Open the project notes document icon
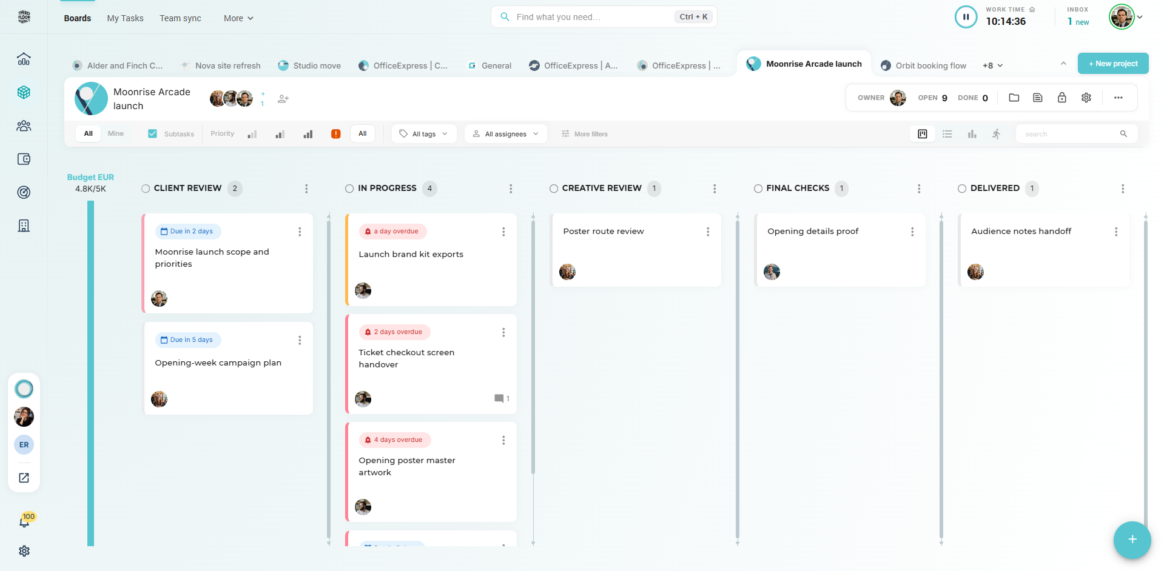Image resolution: width=1164 pixels, height=571 pixels. 1038,98
